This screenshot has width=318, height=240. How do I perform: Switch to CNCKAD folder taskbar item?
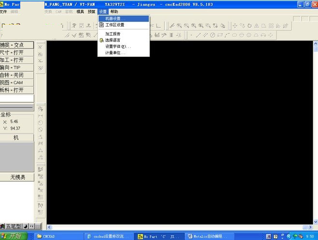pyautogui.click(x=59, y=236)
